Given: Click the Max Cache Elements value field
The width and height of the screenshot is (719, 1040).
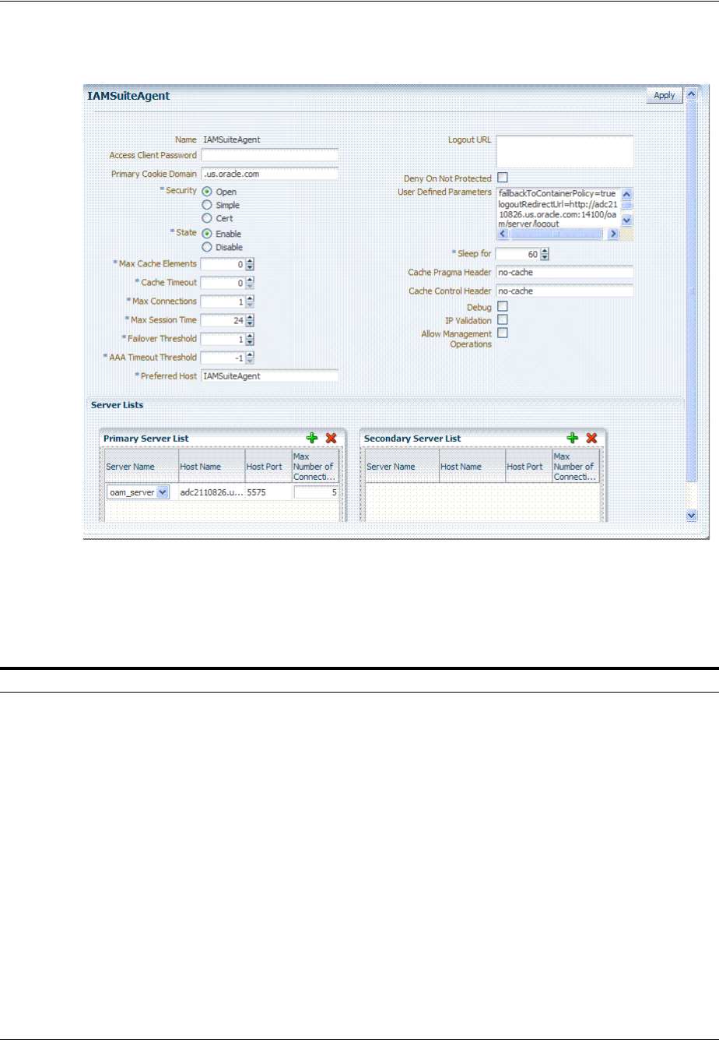Looking at the screenshot, I should [223, 264].
